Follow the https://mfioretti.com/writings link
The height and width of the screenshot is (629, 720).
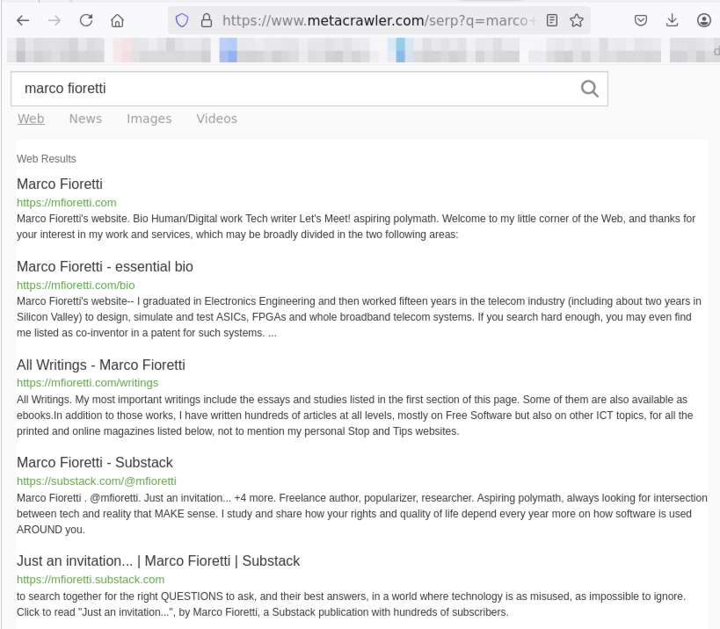[x=87, y=383]
